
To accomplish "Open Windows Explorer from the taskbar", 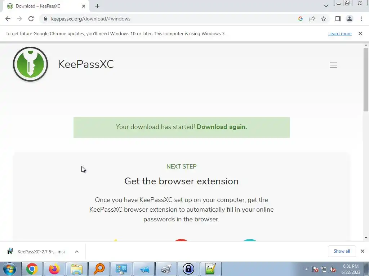I will coord(77,269).
